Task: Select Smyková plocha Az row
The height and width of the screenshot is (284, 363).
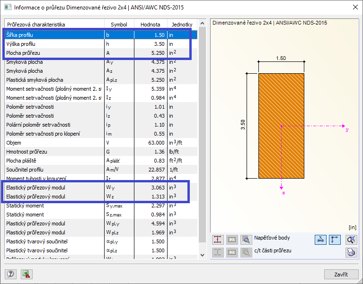Action: click(x=101, y=71)
